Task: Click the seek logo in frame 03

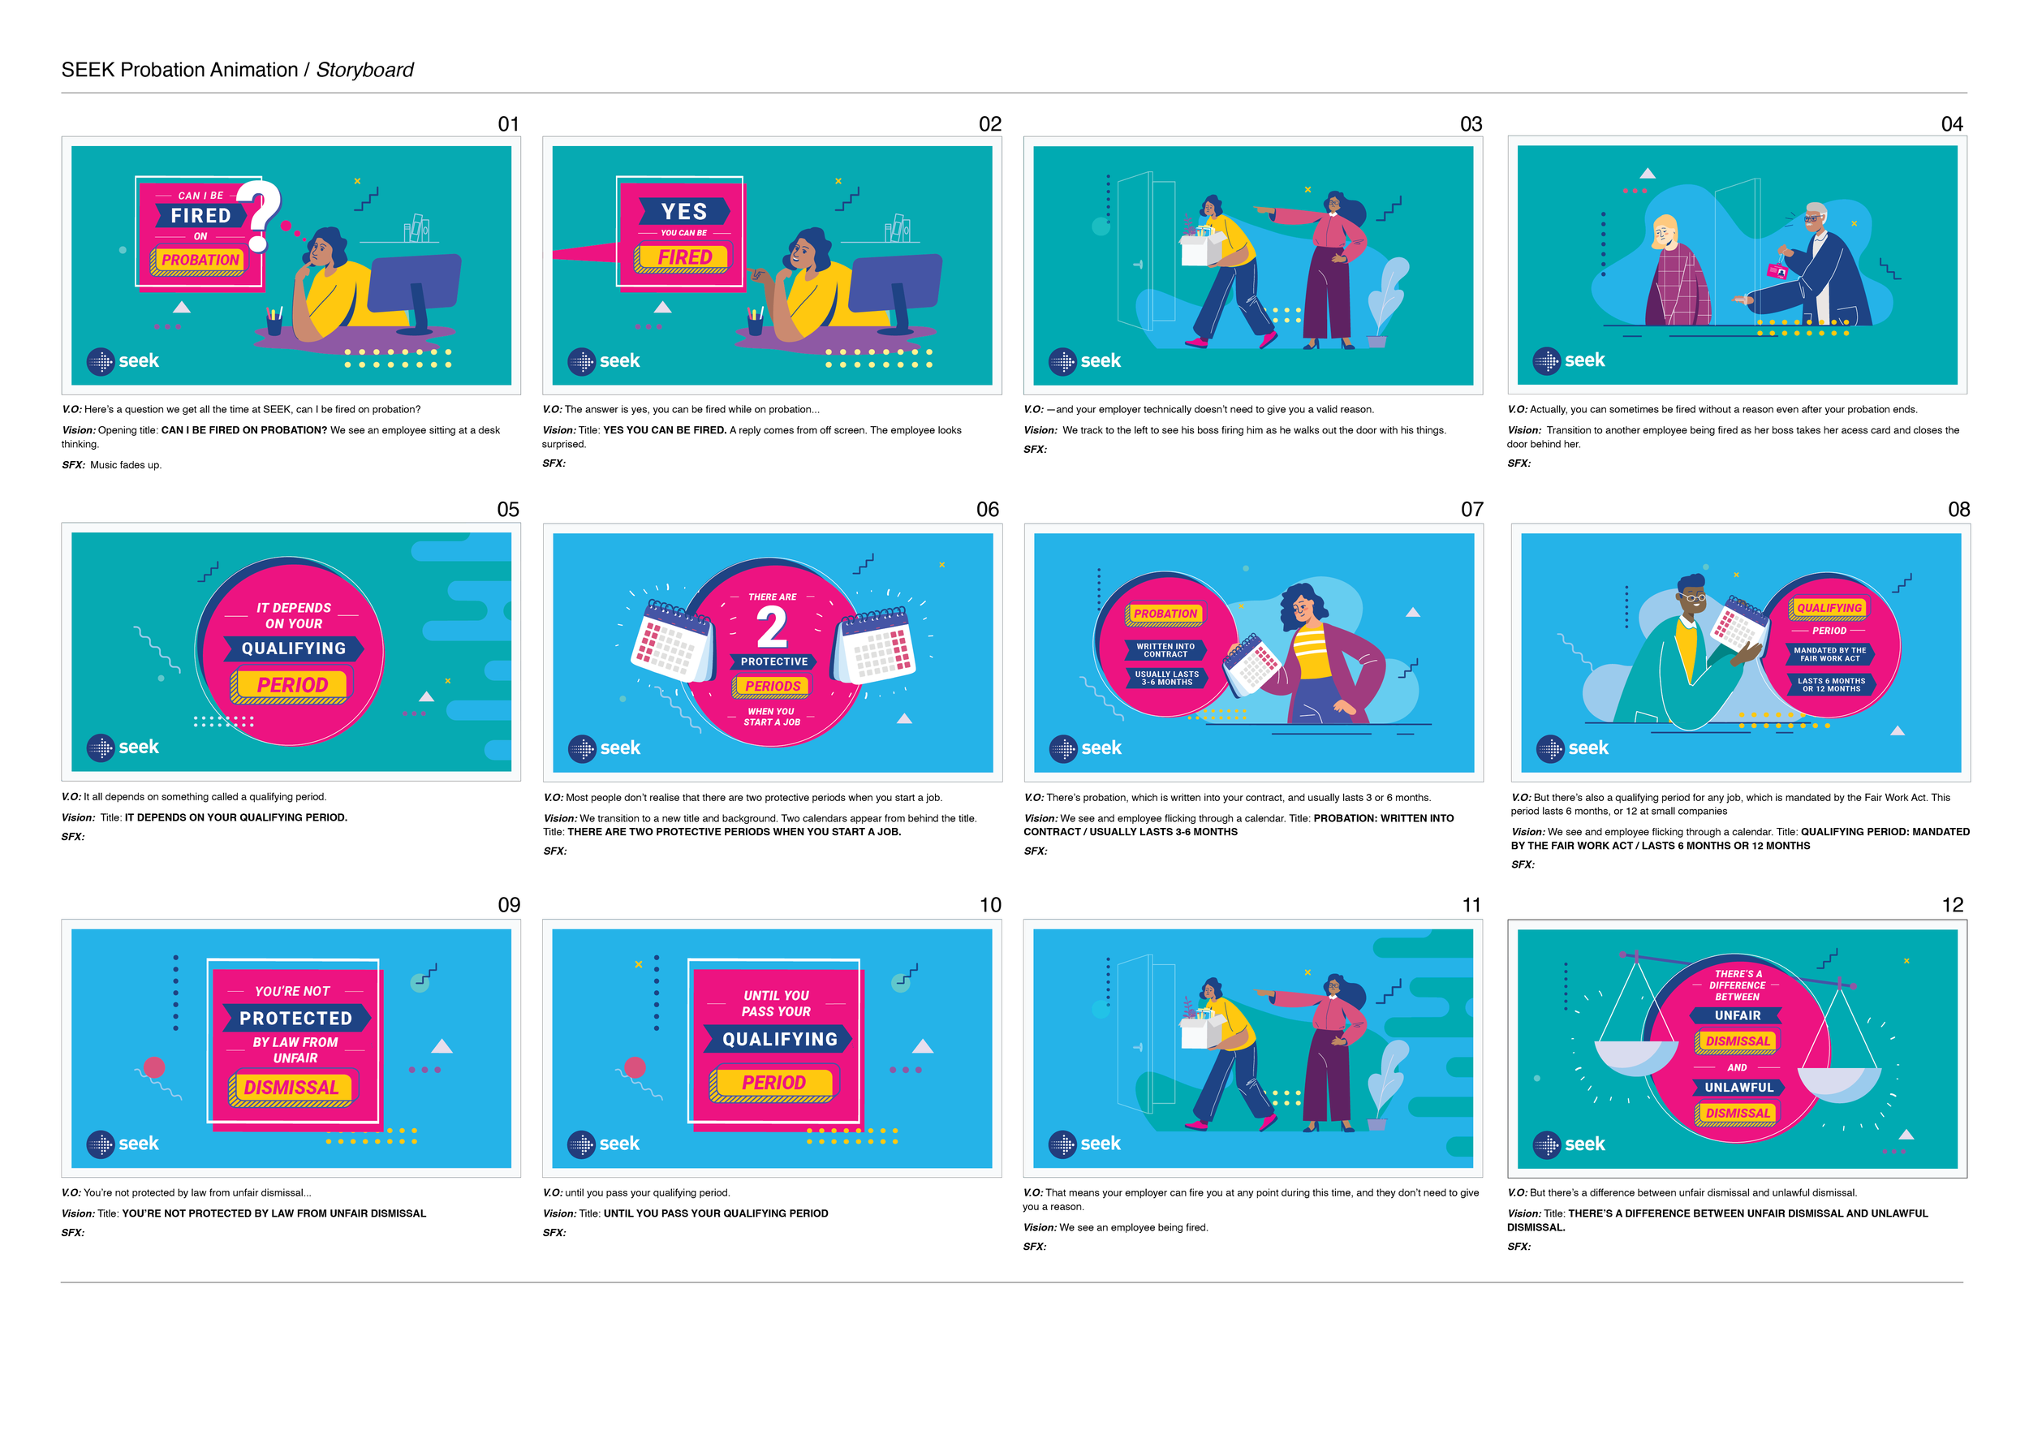Action: click(x=1084, y=360)
